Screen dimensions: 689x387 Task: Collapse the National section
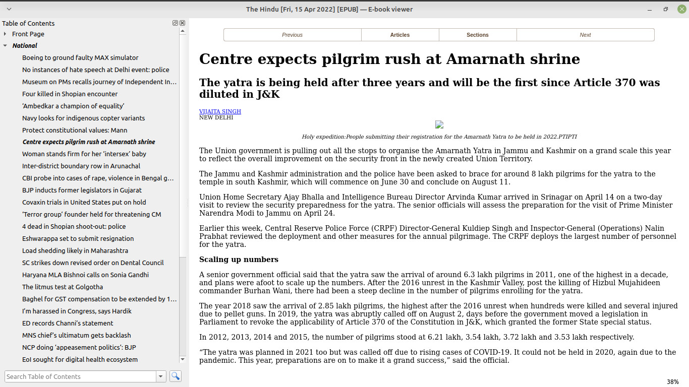[5, 45]
